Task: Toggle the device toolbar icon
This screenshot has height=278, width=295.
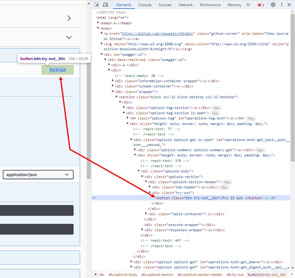Action: [x=105, y=5]
